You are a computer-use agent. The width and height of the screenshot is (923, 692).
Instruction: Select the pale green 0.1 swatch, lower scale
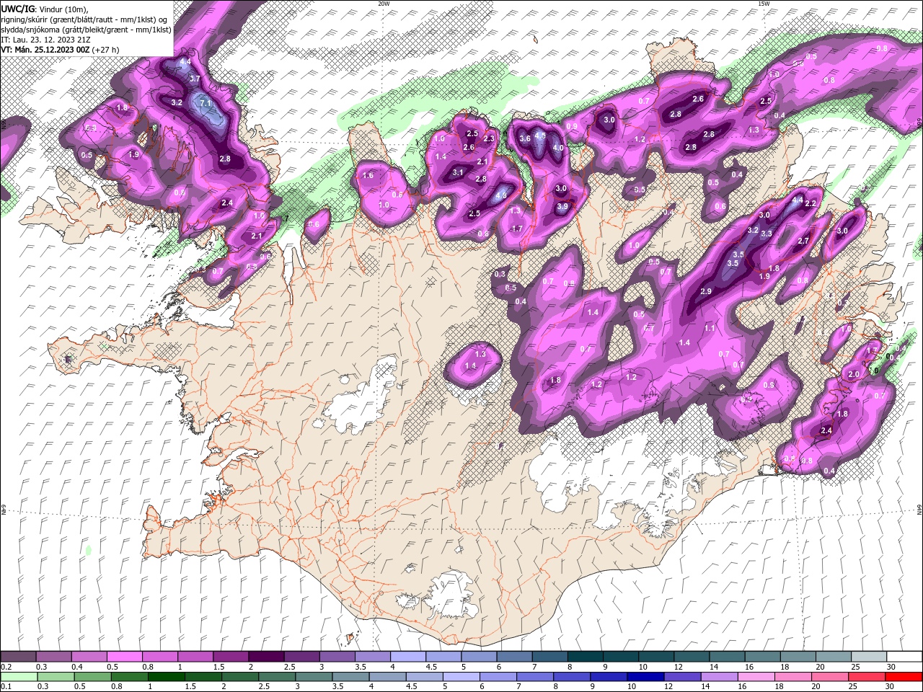[18, 676]
